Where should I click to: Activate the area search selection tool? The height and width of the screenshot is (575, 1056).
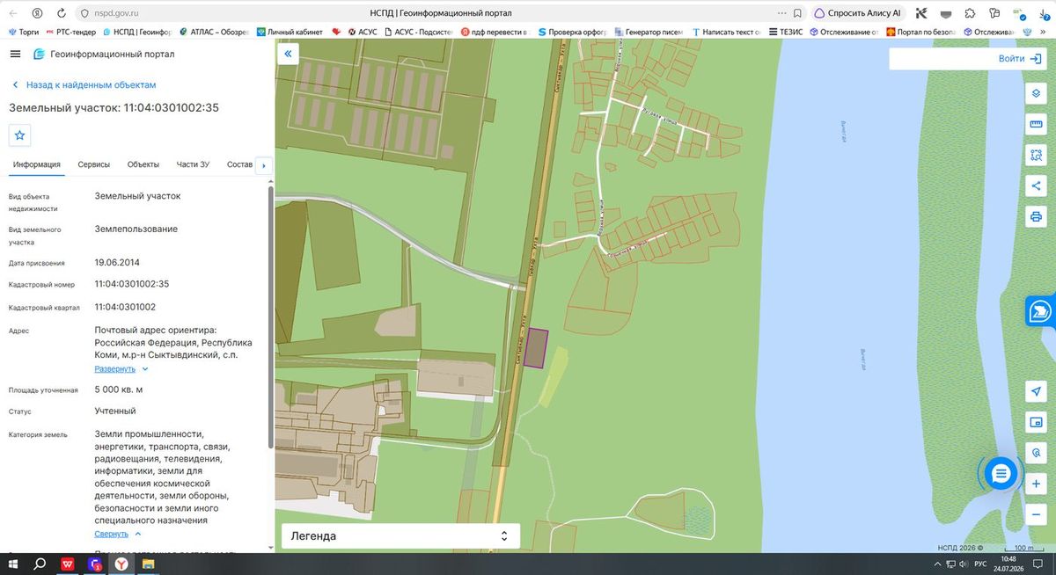(x=1036, y=155)
